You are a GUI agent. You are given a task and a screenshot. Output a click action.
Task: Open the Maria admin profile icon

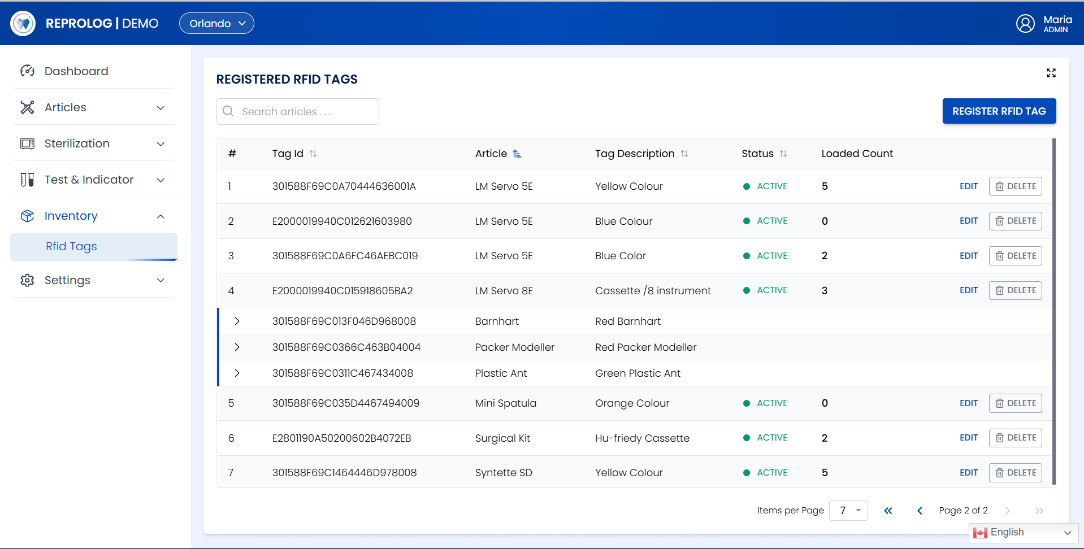[x=1025, y=23]
